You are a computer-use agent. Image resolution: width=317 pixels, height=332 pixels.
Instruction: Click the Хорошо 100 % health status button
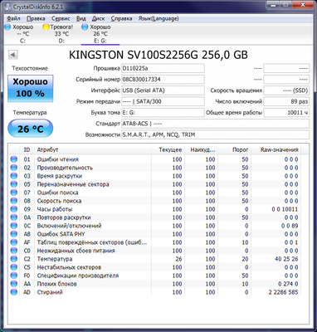pyautogui.click(x=31, y=88)
